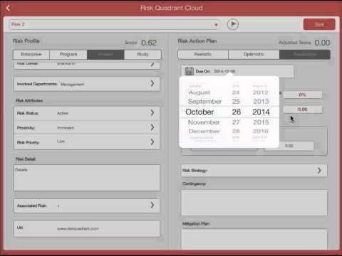Tap the Adjusted Score 0.00 value
The width and height of the screenshot is (342, 256).
322,43
